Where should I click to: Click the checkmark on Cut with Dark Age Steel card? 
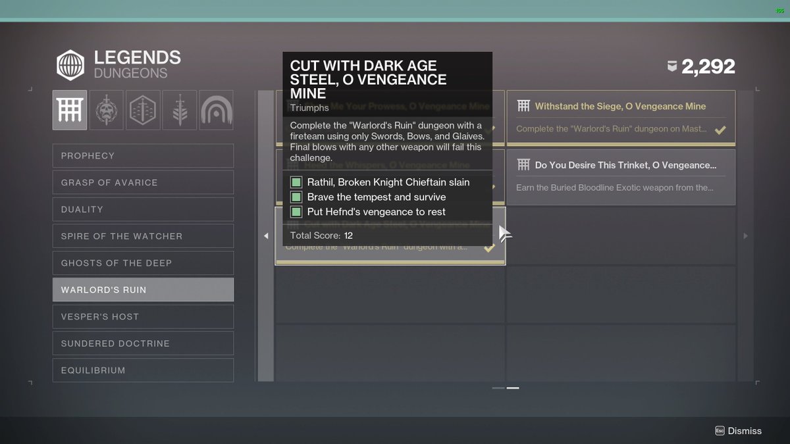click(489, 248)
